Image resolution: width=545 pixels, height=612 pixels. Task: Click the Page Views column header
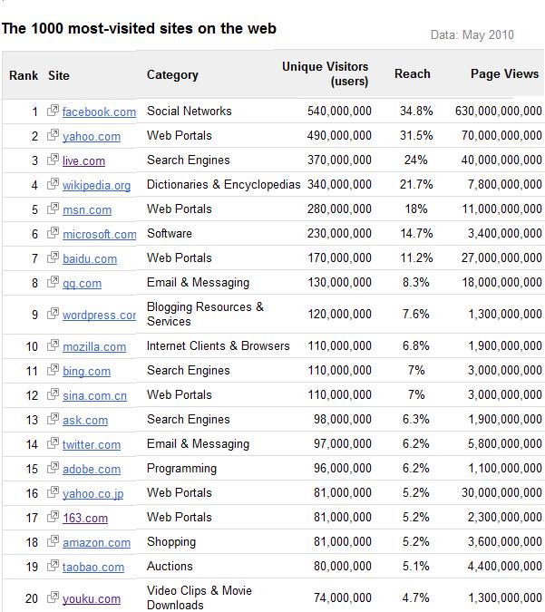tap(504, 73)
